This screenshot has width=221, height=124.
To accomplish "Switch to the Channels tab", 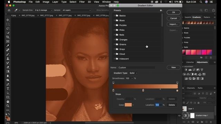I will (x=191, y=88).
